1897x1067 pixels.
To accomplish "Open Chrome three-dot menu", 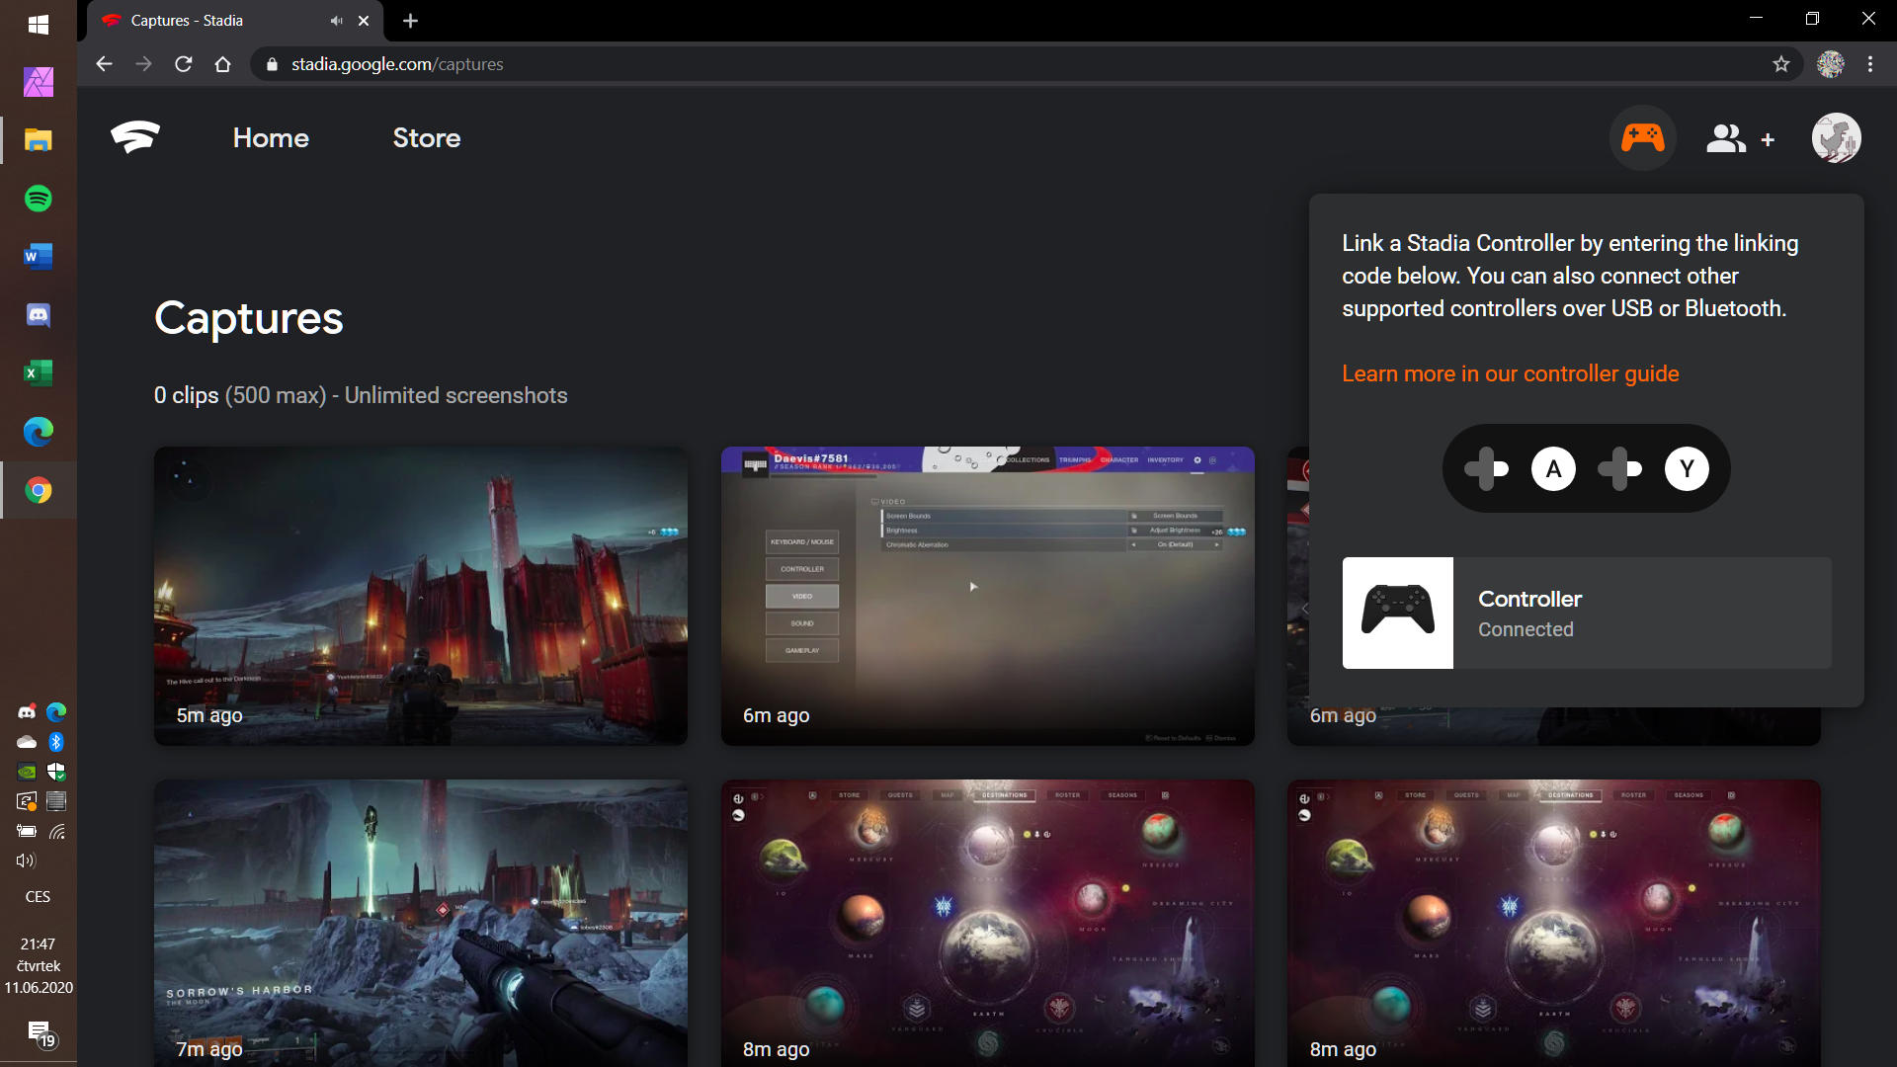I will [1870, 64].
